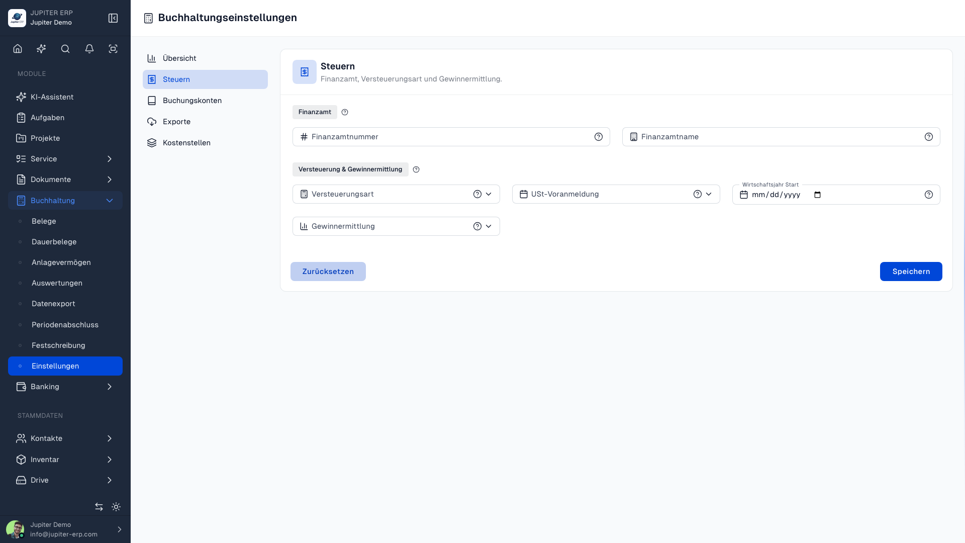
Task: Open the notifications bell icon
Action: click(89, 49)
